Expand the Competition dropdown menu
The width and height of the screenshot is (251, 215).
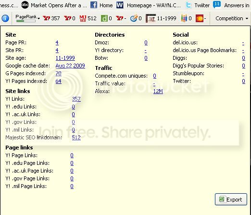tap(232, 18)
